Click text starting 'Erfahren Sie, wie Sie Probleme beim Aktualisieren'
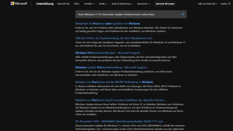233x131 pixels. [x=129, y=29]
